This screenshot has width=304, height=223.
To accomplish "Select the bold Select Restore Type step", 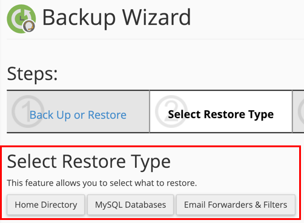I will tap(221, 115).
